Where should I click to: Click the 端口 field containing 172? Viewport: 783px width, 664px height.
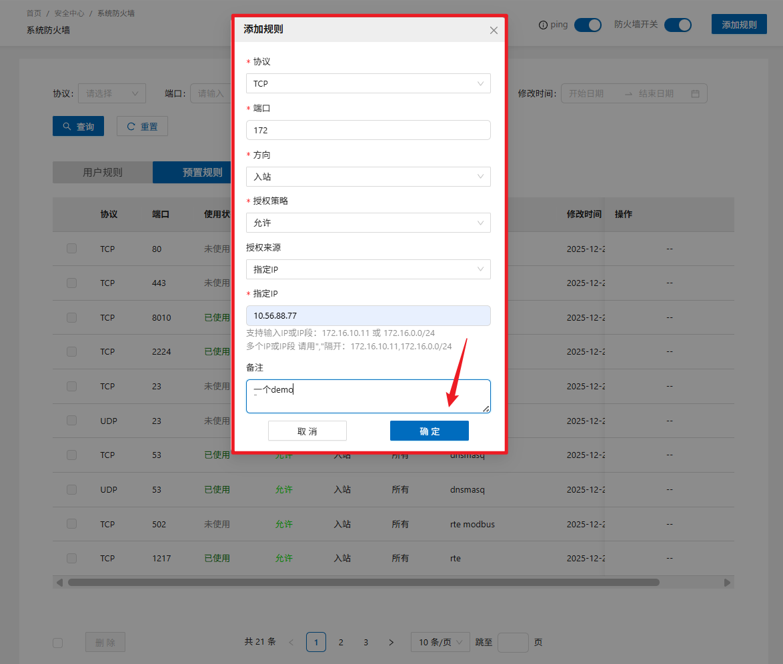pyautogui.click(x=368, y=130)
